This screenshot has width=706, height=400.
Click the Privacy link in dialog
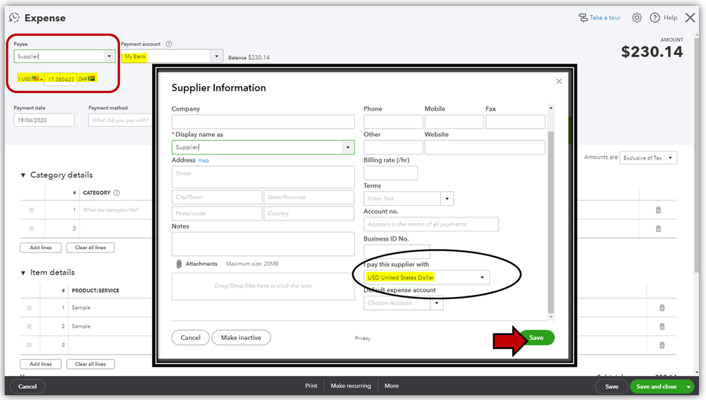pyautogui.click(x=363, y=339)
